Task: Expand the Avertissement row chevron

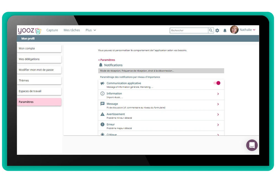Action: pyautogui.click(x=218, y=115)
